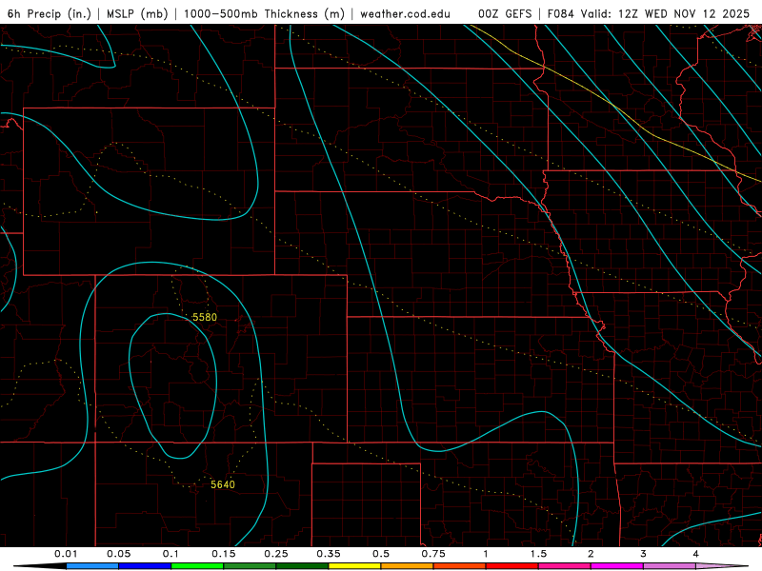Click the 0.25 precipitation scale value
The image size is (762, 571).
coord(276,554)
